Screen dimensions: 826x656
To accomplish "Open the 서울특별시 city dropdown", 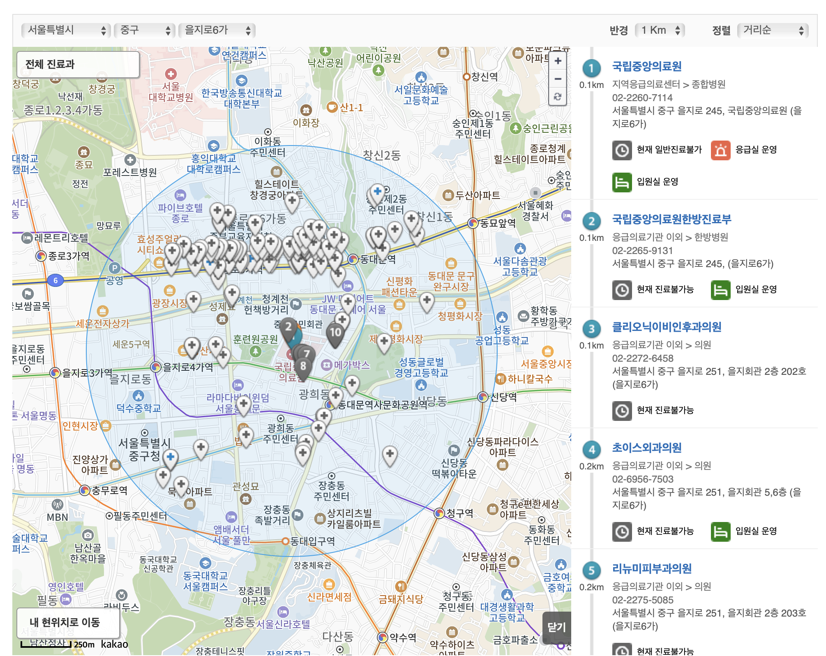I will tap(66, 30).
